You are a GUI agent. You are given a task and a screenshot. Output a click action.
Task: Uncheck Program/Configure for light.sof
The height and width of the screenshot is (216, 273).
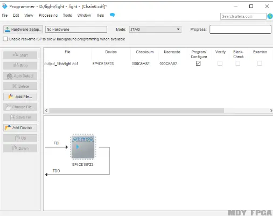[x=198, y=64]
